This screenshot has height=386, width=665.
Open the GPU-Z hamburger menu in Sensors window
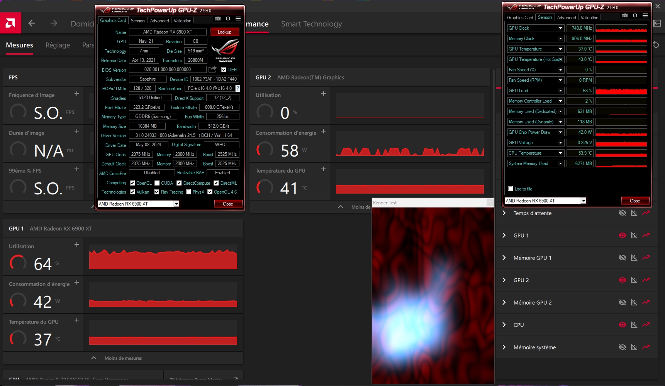point(645,15)
